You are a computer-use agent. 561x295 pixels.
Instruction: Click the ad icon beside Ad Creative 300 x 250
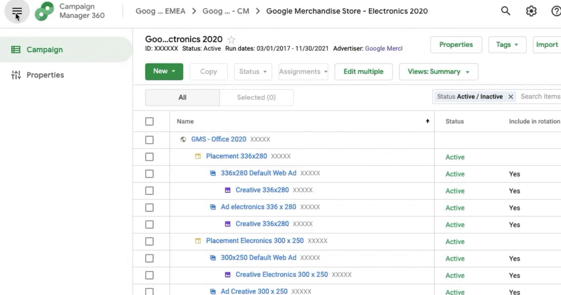point(213,291)
